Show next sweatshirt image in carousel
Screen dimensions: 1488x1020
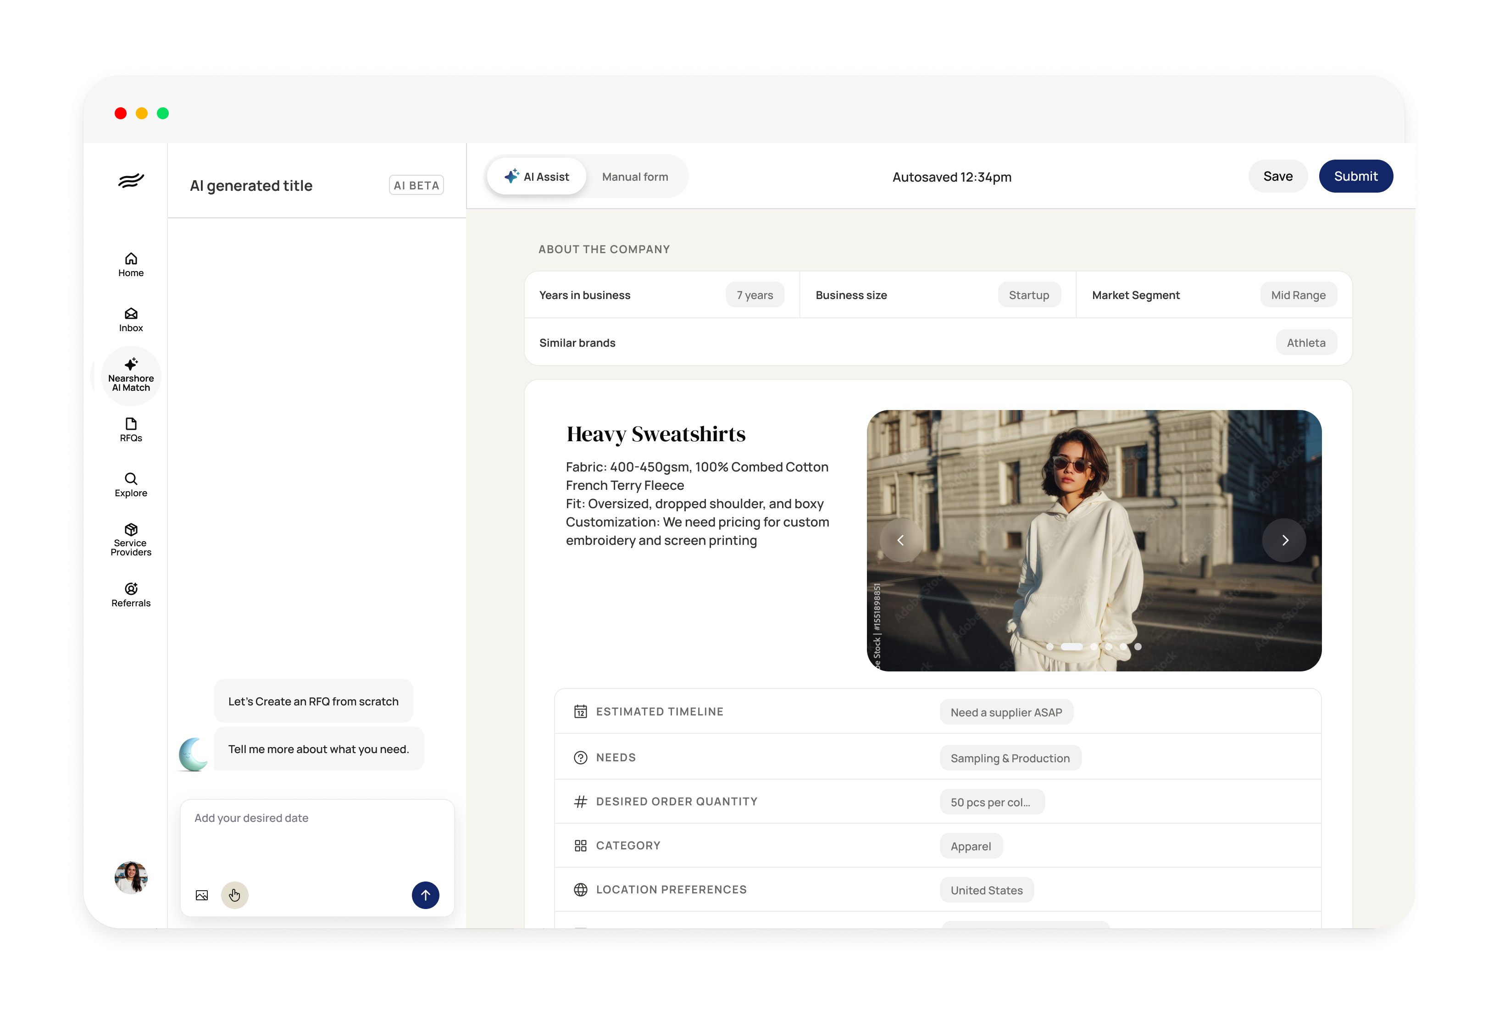1284,540
